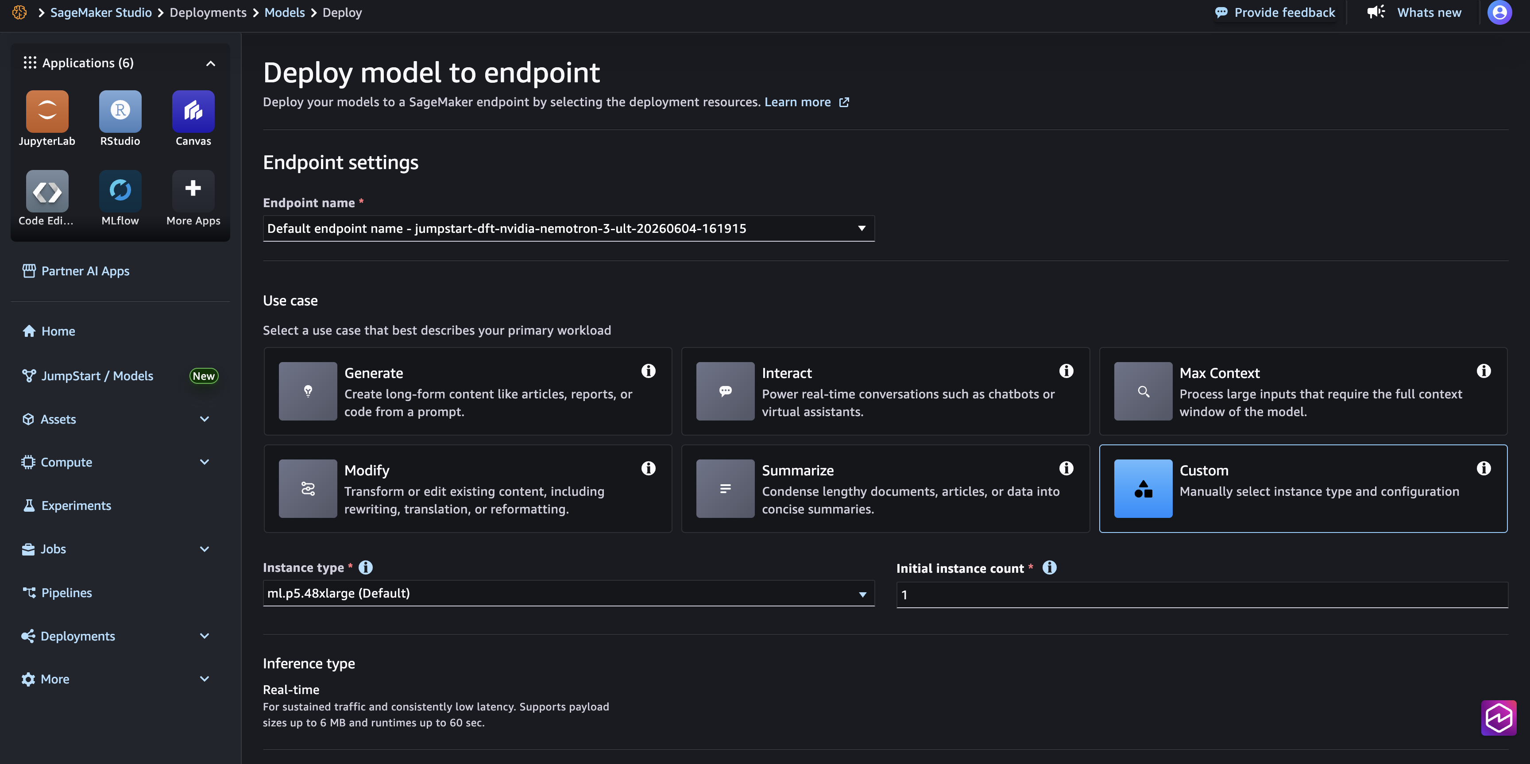The height and width of the screenshot is (764, 1530).
Task: Show info for the Interact use case
Action: click(x=1066, y=371)
